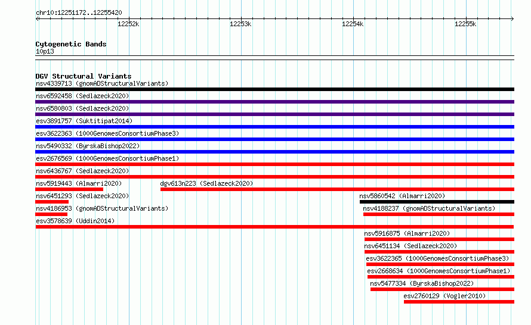Viewport: 531px width, 325px height.
Task: Click the 12253k ruler position
Action: (x=240, y=24)
